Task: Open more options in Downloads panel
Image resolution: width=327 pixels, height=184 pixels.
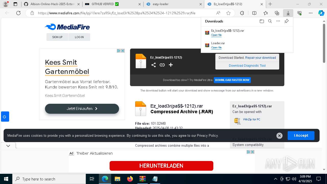Action: point(278,21)
